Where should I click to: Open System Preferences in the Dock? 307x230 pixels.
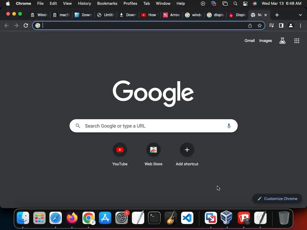click(122, 218)
